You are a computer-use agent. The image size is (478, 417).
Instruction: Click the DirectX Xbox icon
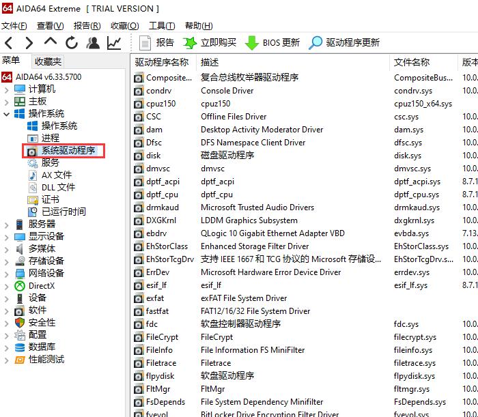pyautogui.click(x=20, y=286)
